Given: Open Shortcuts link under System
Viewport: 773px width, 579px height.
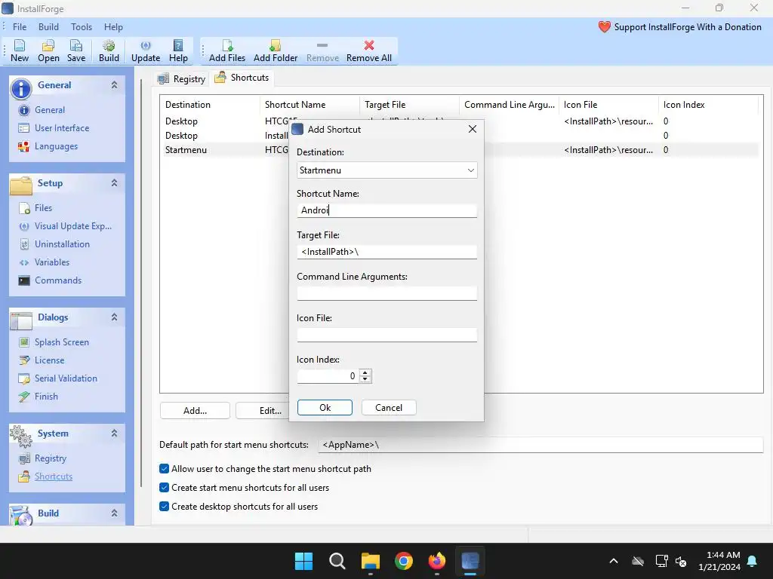Looking at the screenshot, I should 54,476.
